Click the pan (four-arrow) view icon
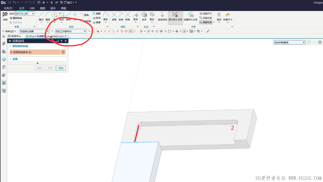 pos(152,31)
